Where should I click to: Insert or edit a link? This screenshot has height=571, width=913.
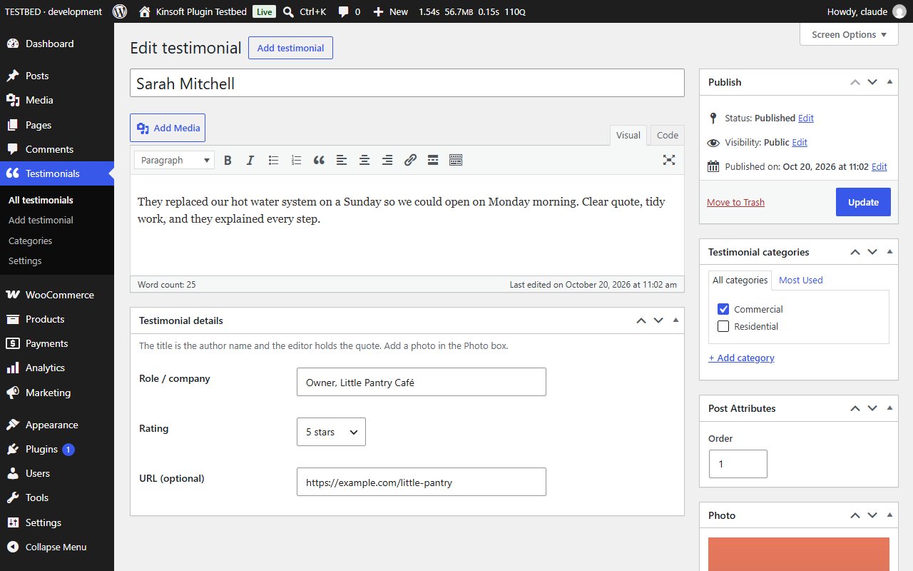coord(410,161)
